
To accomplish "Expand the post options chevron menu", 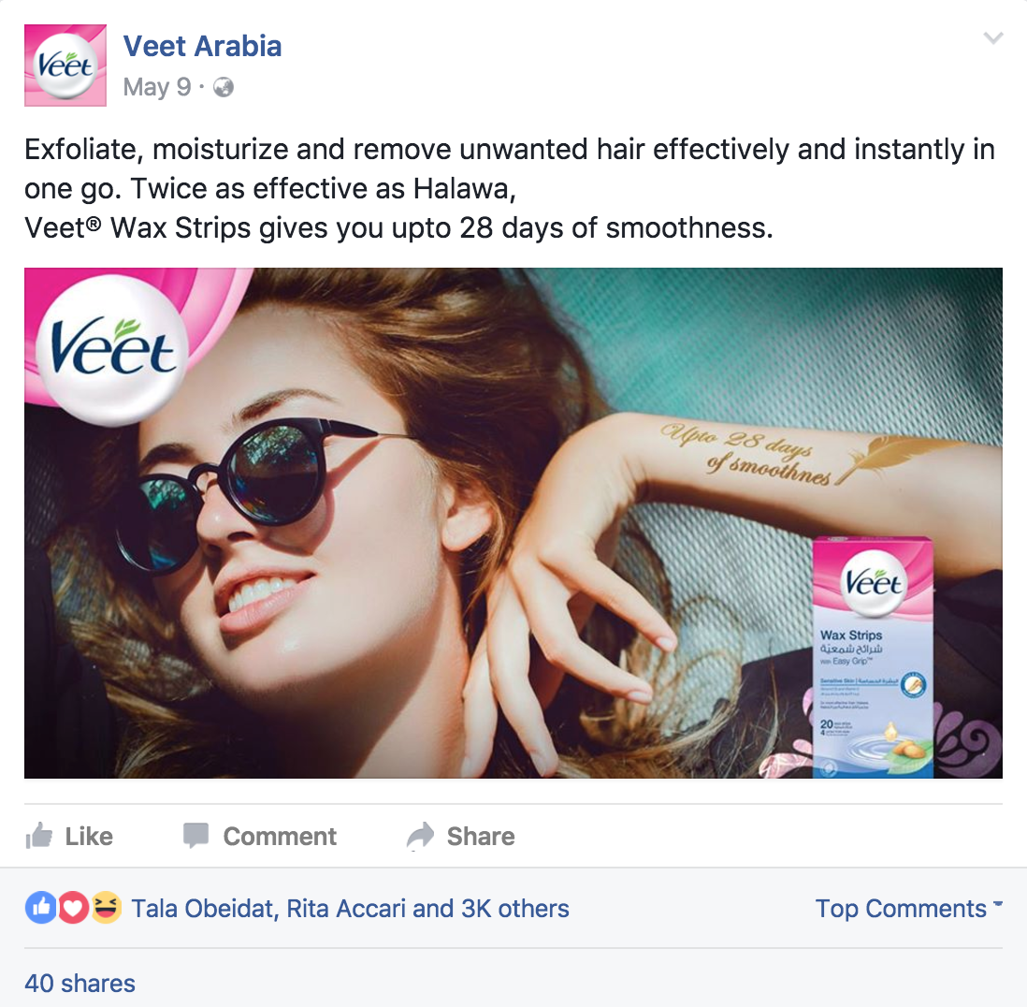I will 993,38.
